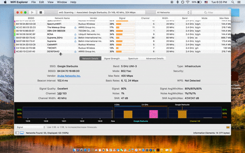Screen dimensions: 245x153
Task: Switch to the Signal Strength tab
Action: (x=112, y=58)
